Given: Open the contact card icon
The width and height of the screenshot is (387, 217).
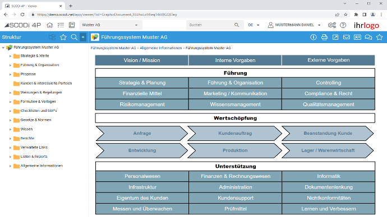Looking at the screenshot, I should tap(357, 37).
